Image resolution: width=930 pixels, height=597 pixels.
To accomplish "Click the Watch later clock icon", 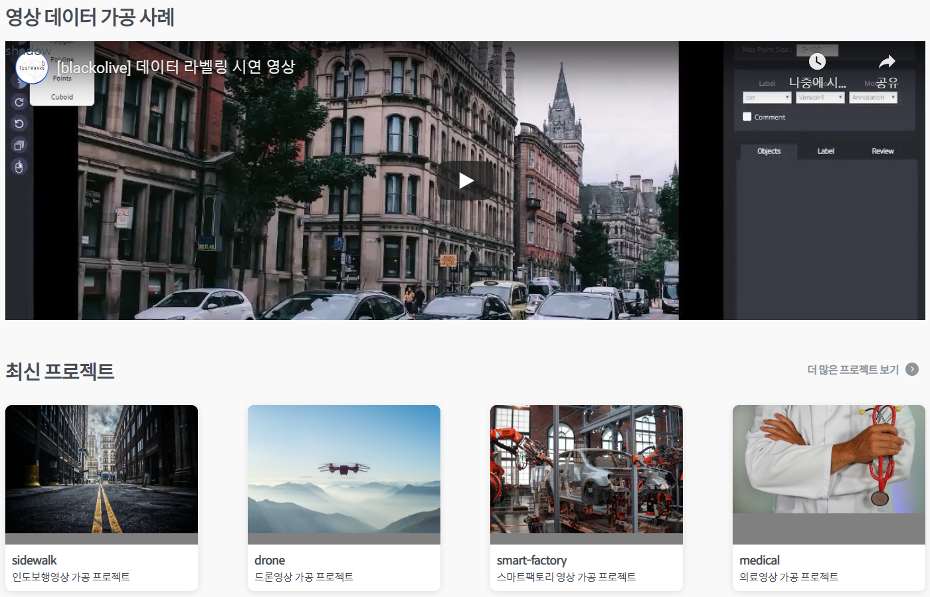I will [x=817, y=62].
